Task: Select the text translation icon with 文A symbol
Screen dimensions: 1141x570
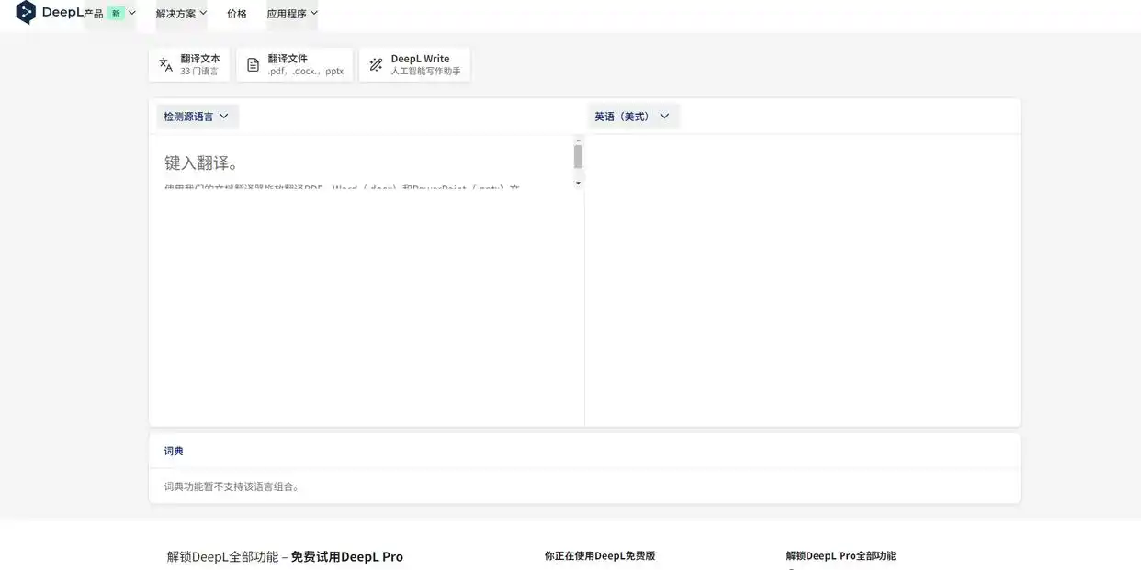Action: click(165, 63)
